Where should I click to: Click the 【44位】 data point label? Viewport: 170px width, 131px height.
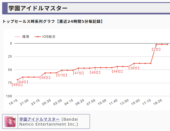click(x=117, y=71)
